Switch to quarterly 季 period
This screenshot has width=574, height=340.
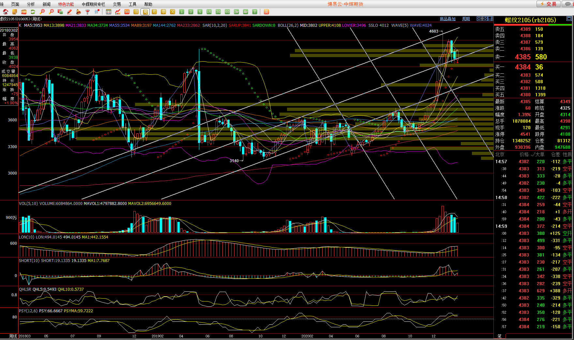163,12
